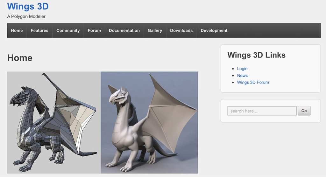The width and height of the screenshot is (326, 177).
Task: Follow the Login link
Action: pyautogui.click(x=242, y=69)
